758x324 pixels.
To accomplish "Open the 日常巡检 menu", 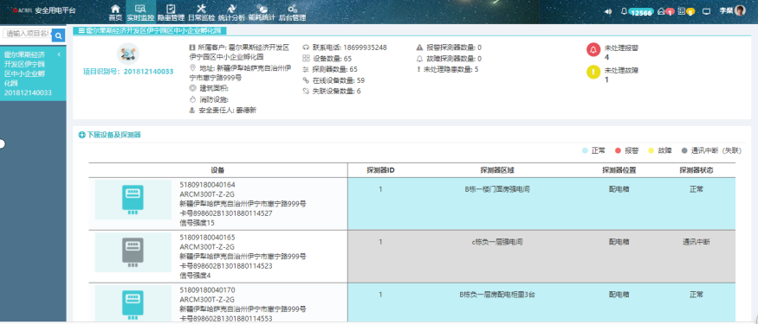I will pos(202,13).
